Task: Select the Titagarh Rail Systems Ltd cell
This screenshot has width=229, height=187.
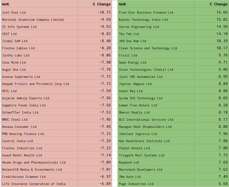Action: 156,155
